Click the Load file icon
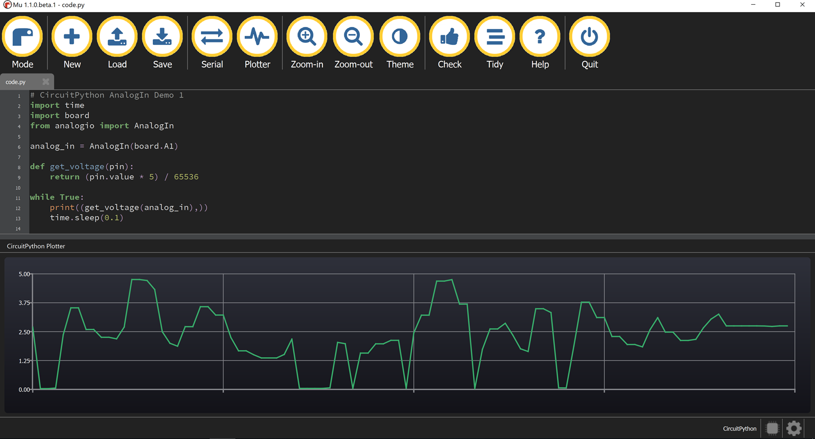The width and height of the screenshot is (815, 439). (117, 37)
